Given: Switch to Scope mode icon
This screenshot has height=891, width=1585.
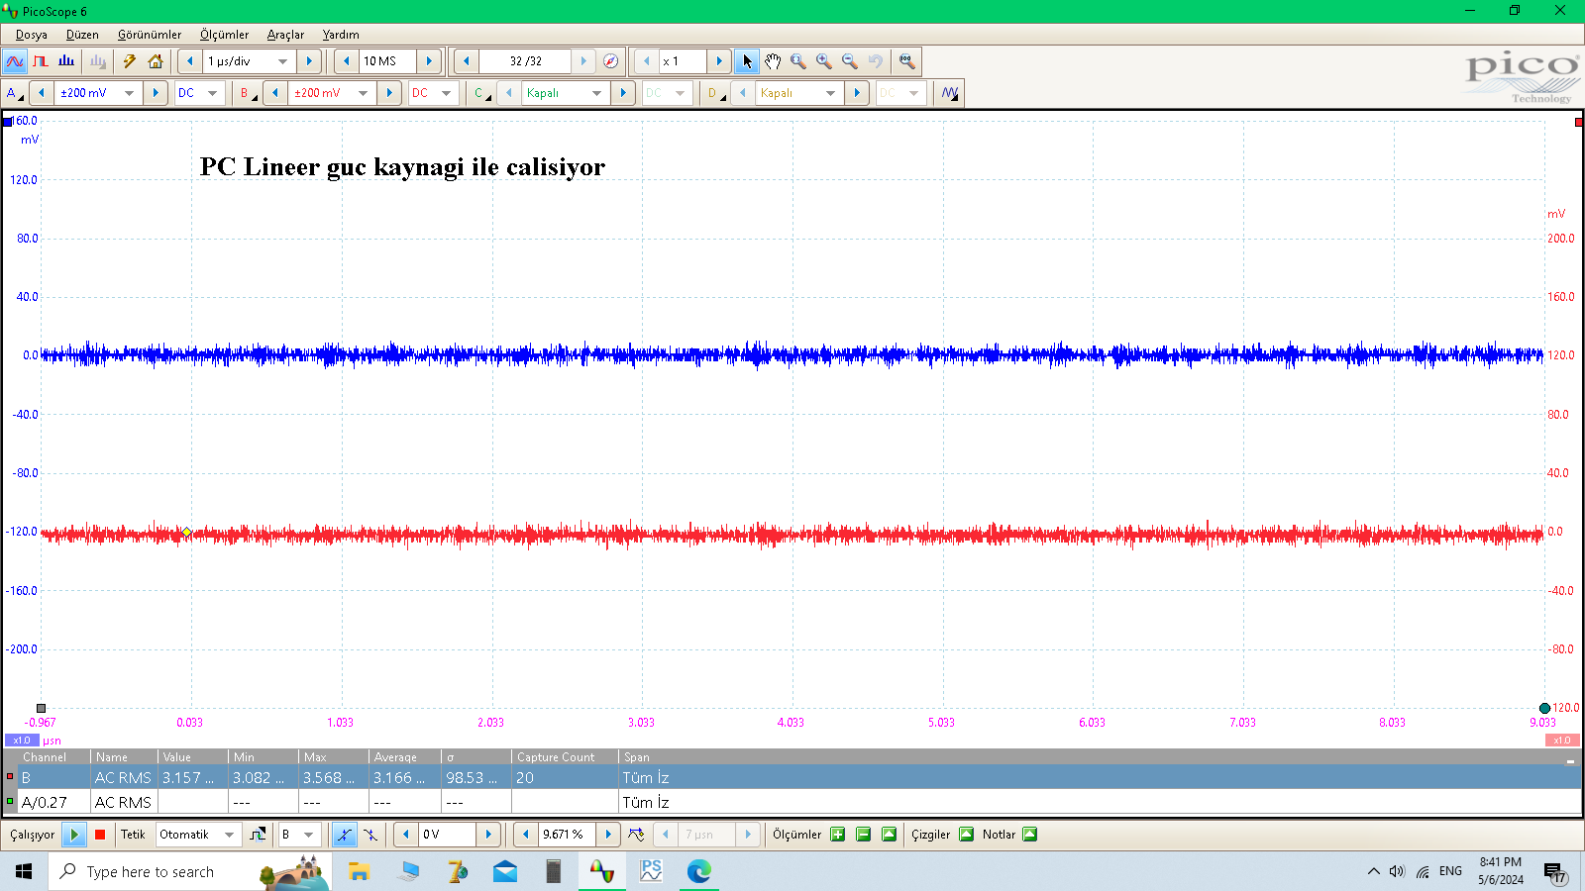Looking at the screenshot, I should pos(15,61).
